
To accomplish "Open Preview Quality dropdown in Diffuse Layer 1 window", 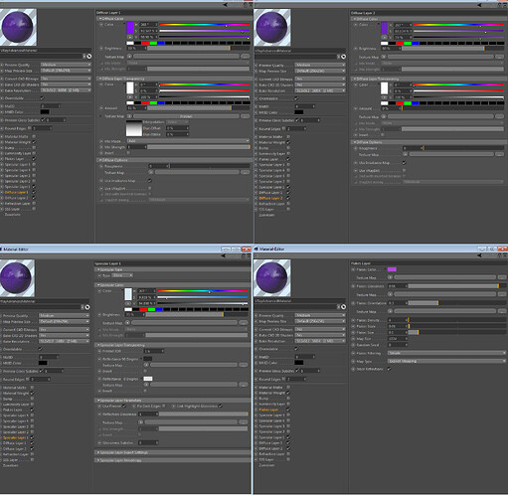I will coord(66,65).
